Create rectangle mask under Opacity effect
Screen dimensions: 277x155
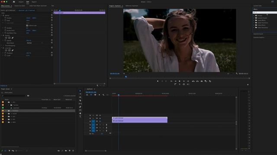pyautogui.click(x=10, y=38)
